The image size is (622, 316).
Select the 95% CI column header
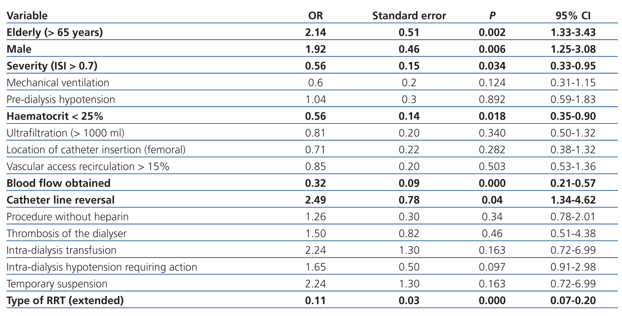[573, 15]
